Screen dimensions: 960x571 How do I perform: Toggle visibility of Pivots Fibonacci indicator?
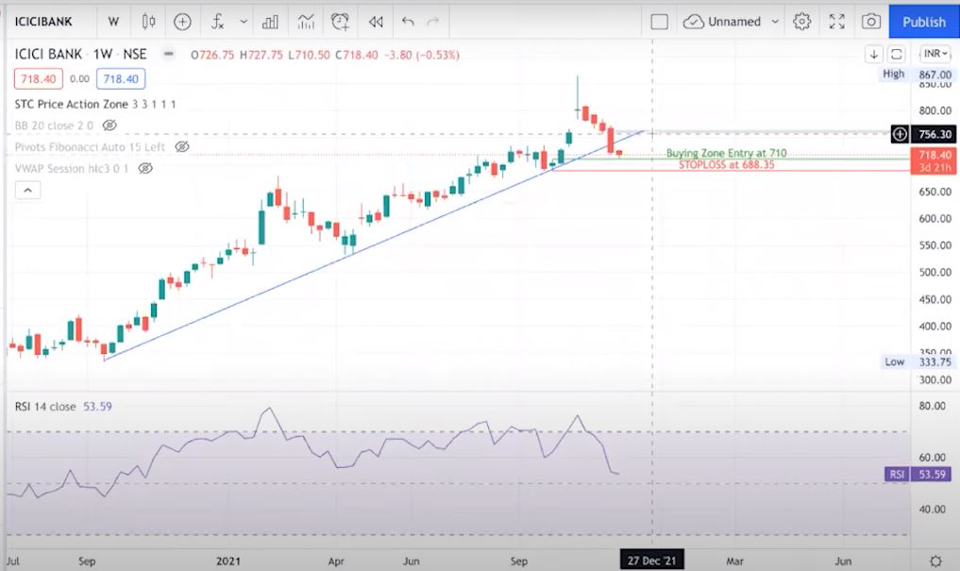182,147
